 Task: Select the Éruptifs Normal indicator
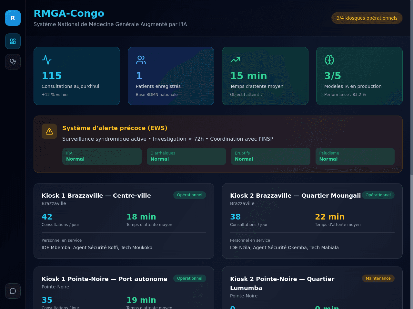(271, 156)
